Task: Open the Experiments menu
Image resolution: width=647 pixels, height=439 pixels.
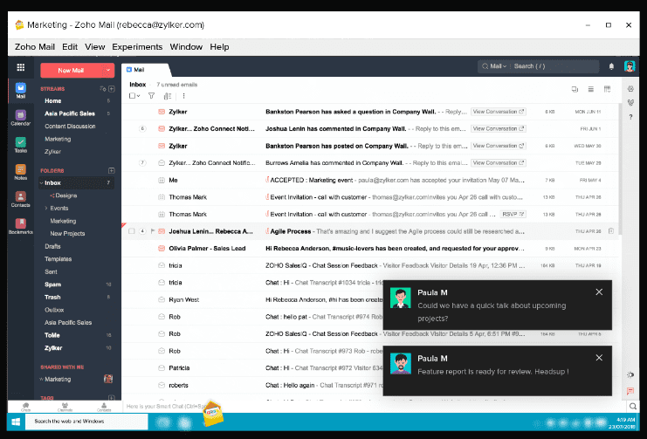Action: pos(137,46)
